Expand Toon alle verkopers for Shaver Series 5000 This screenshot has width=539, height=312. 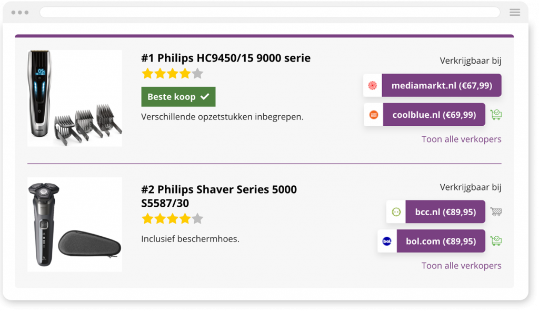pyautogui.click(x=461, y=266)
